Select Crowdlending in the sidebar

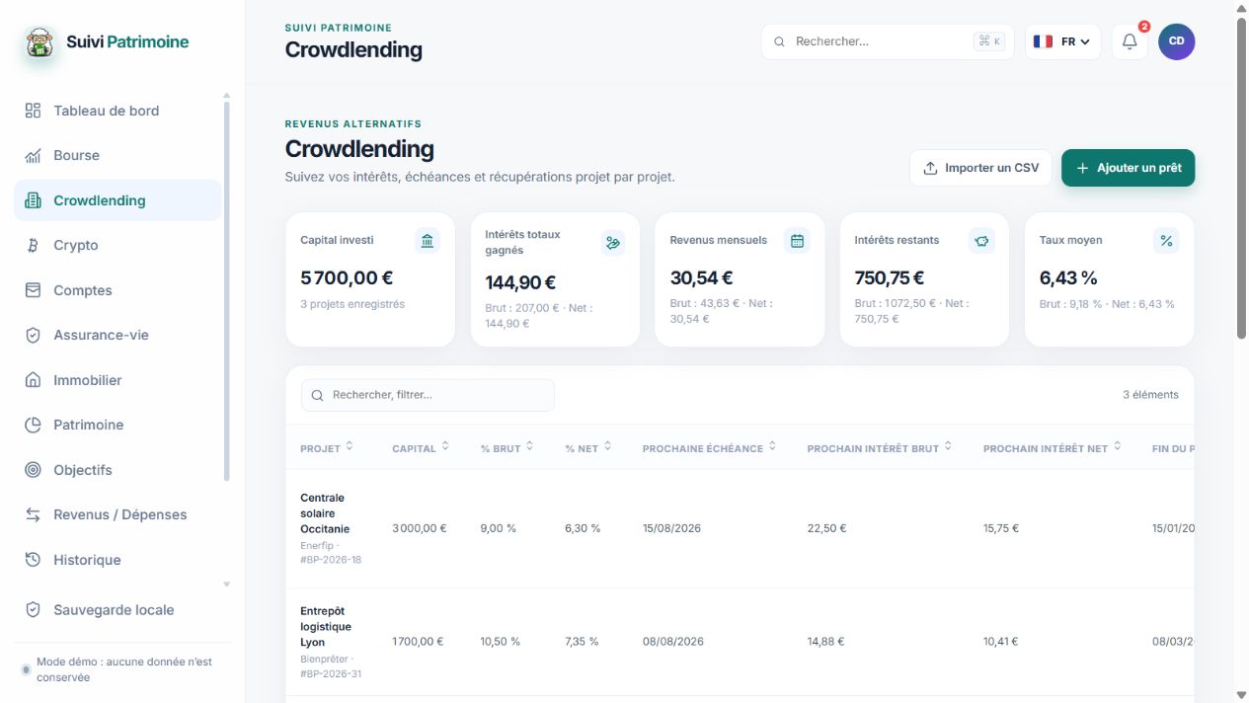[x=117, y=200]
